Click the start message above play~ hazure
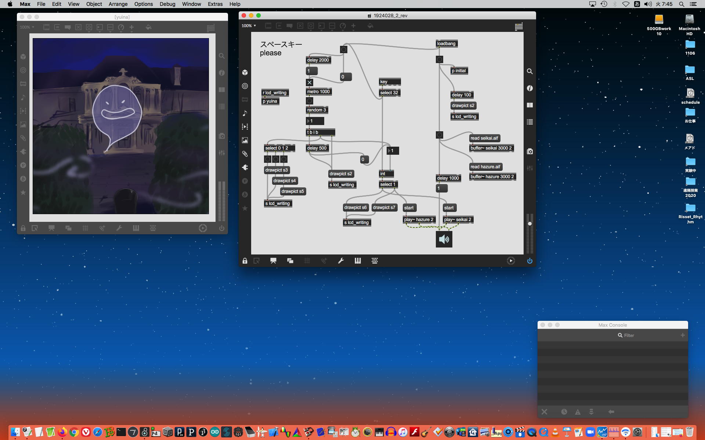Image resolution: width=705 pixels, height=440 pixels. (409, 208)
